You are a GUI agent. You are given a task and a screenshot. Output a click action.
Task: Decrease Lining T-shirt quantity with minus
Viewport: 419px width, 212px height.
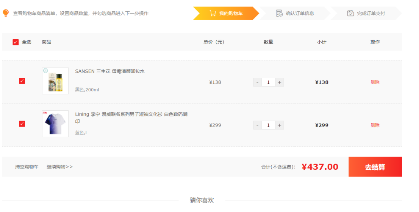[x=258, y=125]
